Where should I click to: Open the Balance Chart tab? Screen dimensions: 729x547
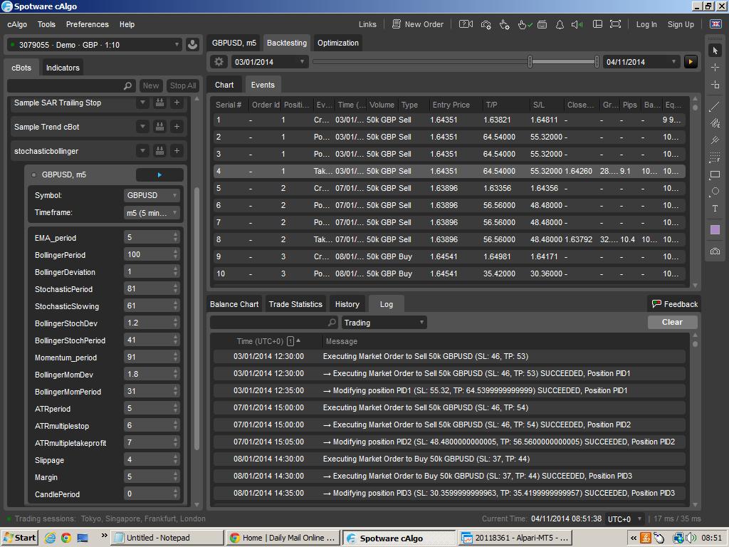(234, 304)
